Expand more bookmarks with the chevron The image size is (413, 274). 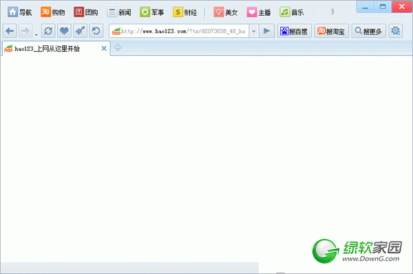(x=332, y=12)
